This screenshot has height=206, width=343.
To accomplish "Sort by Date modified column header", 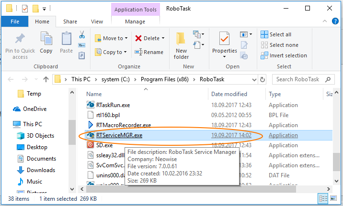I will (229, 94).
